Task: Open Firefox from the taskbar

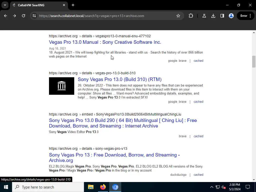Action: click(x=103, y=187)
